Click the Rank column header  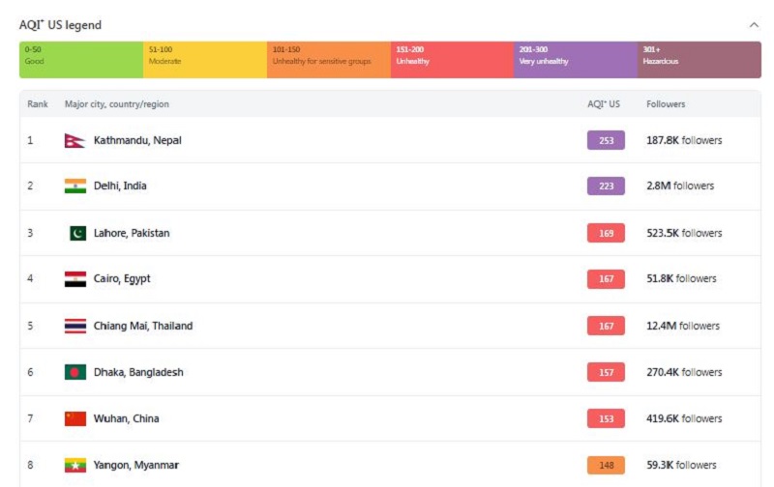click(38, 104)
